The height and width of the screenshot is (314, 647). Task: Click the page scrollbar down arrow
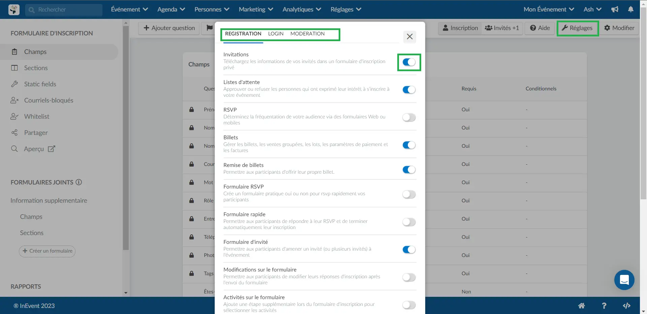point(643,311)
